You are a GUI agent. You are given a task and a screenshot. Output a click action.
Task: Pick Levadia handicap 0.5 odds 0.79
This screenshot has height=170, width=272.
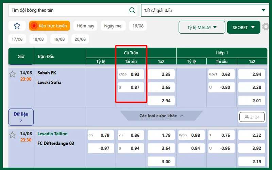click(101, 135)
